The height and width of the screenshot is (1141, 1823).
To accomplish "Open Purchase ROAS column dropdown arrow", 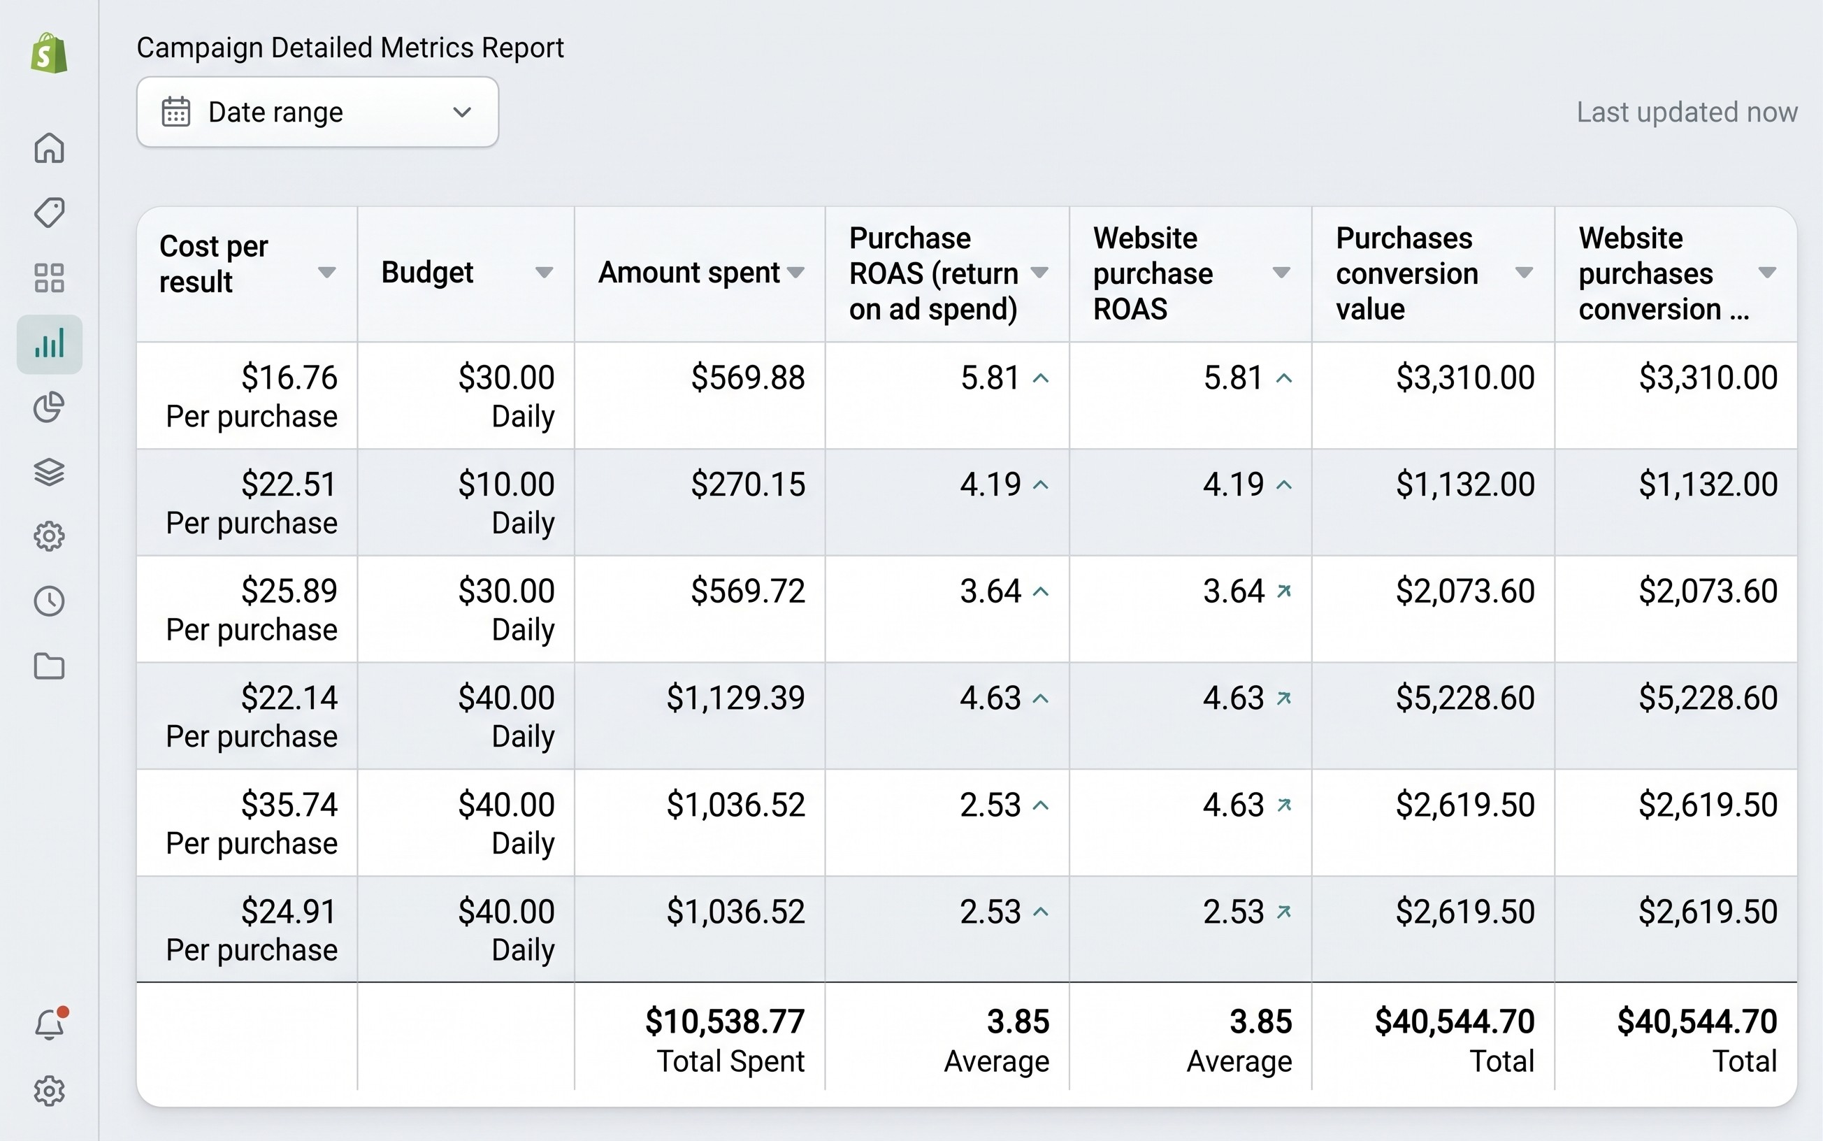I will (1039, 273).
